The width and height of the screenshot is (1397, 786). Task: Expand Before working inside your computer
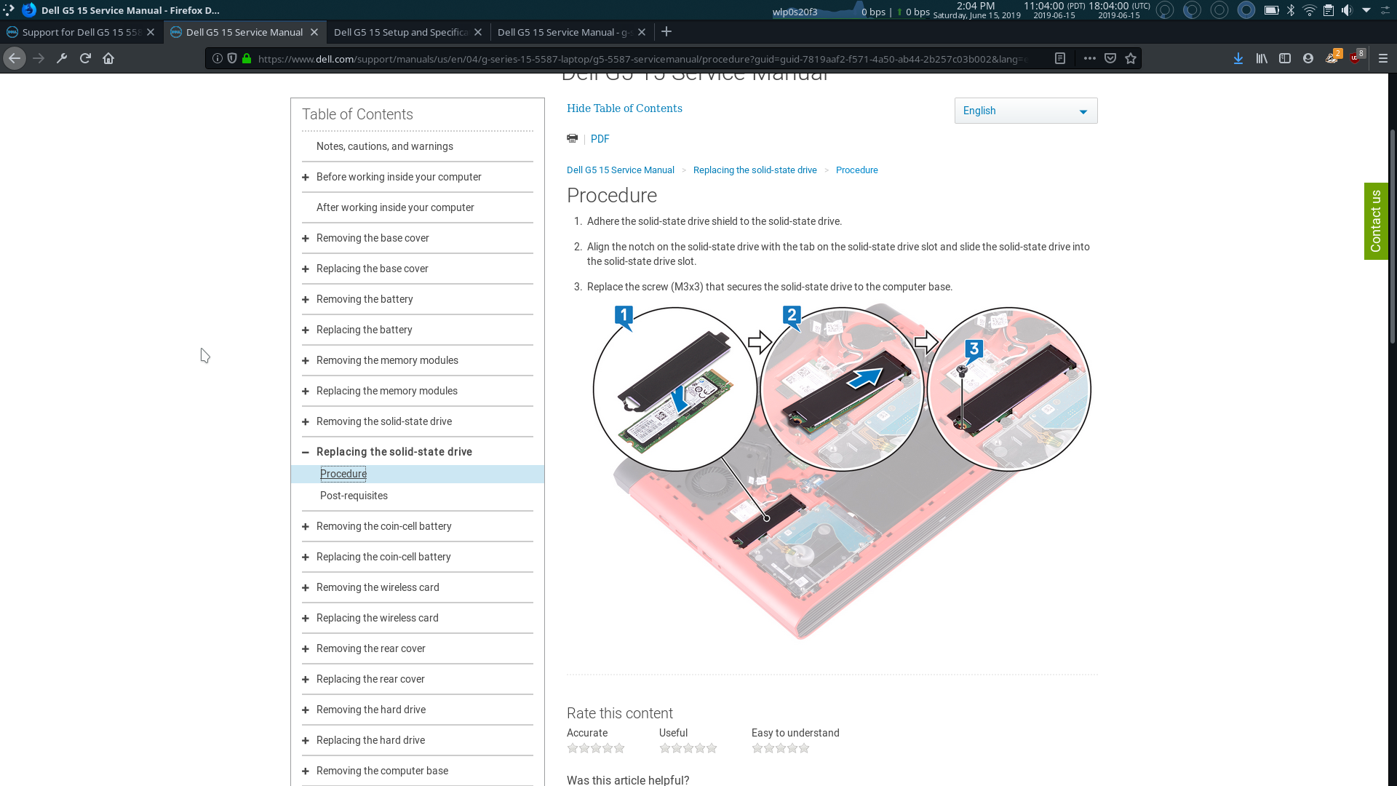306,177
